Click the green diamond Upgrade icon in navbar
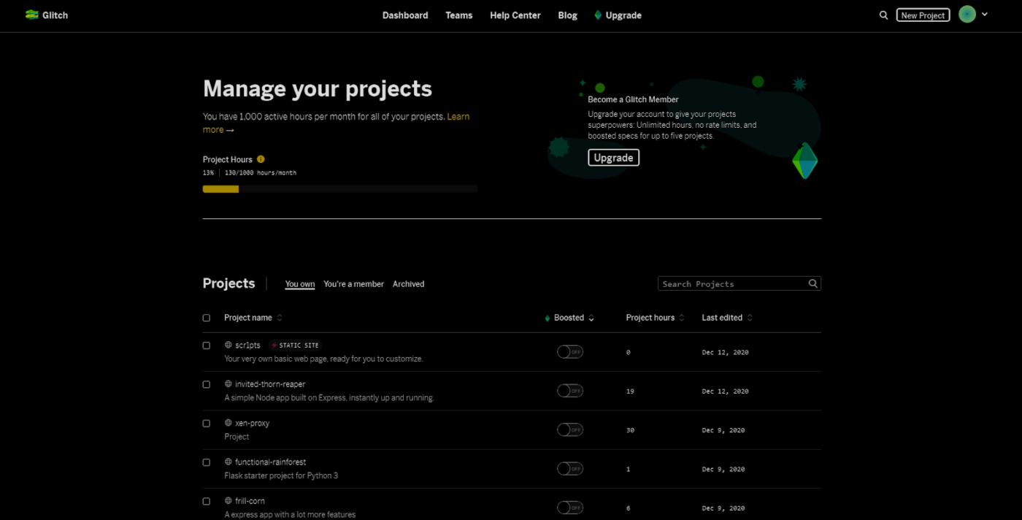 coord(598,15)
